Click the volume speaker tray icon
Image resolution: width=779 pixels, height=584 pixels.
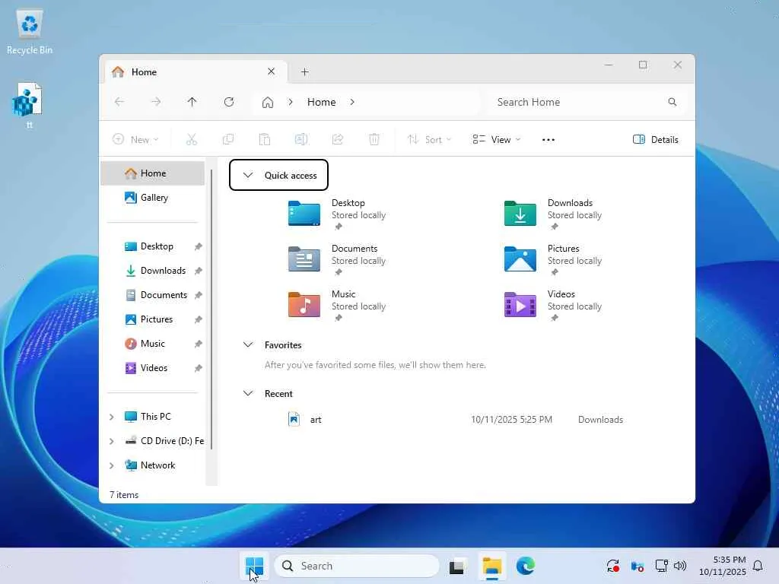tap(679, 566)
